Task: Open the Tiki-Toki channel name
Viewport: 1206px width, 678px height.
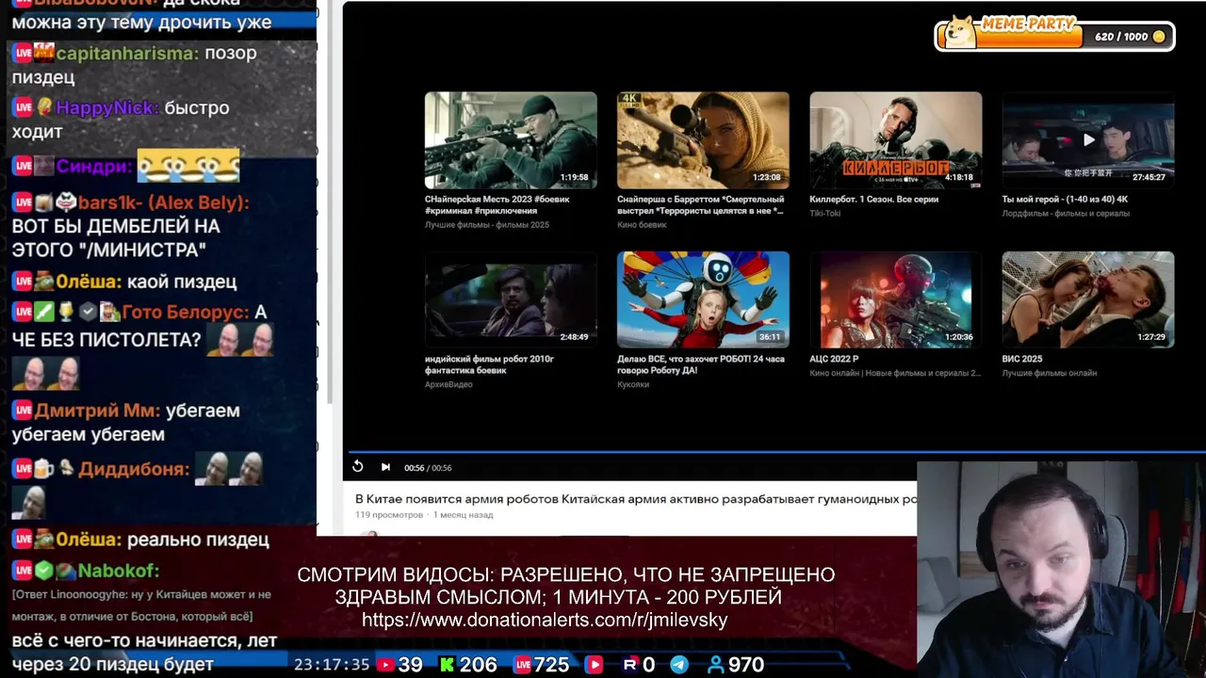Action: (825, 214)
